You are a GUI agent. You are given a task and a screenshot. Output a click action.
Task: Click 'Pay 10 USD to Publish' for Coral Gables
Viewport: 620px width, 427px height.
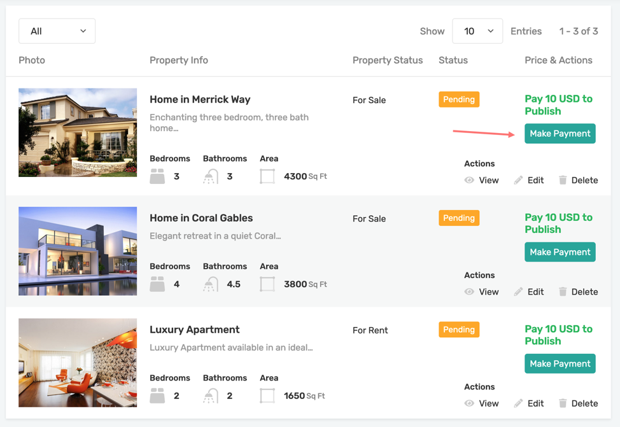pyautogui.click(x=558, y=223)
